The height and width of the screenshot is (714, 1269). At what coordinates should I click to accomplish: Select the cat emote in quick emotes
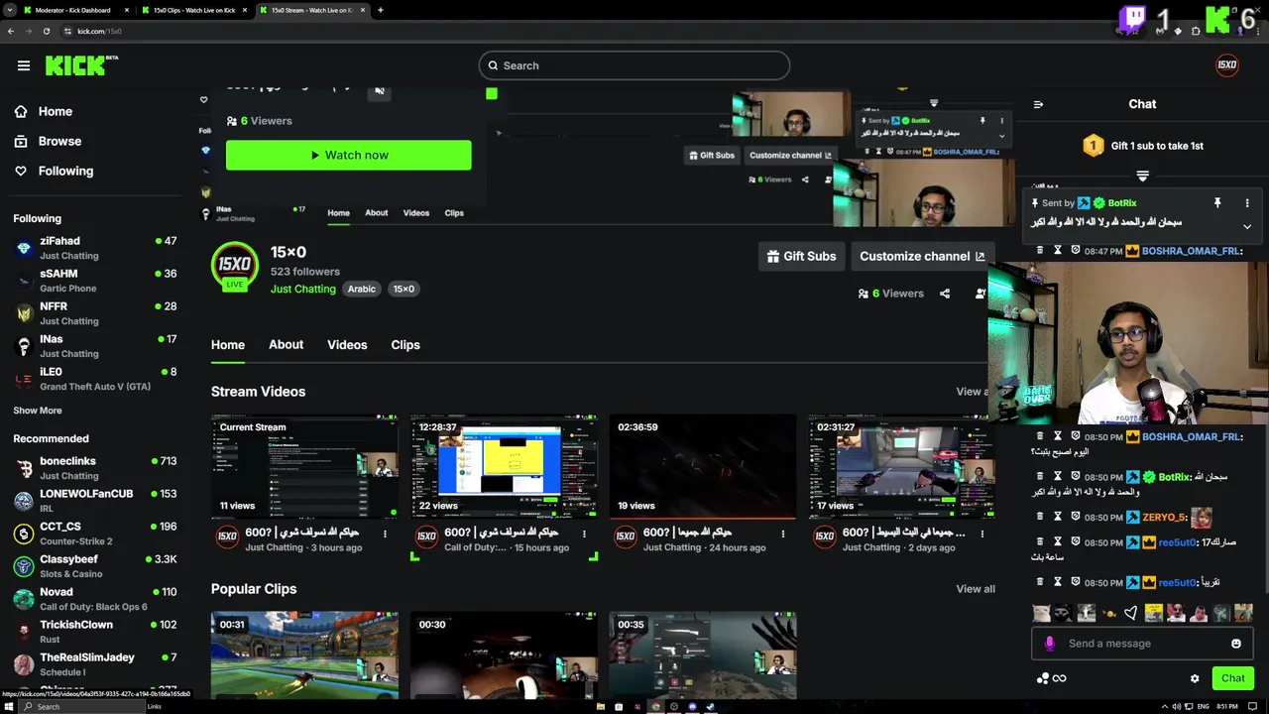(1041, 614)
